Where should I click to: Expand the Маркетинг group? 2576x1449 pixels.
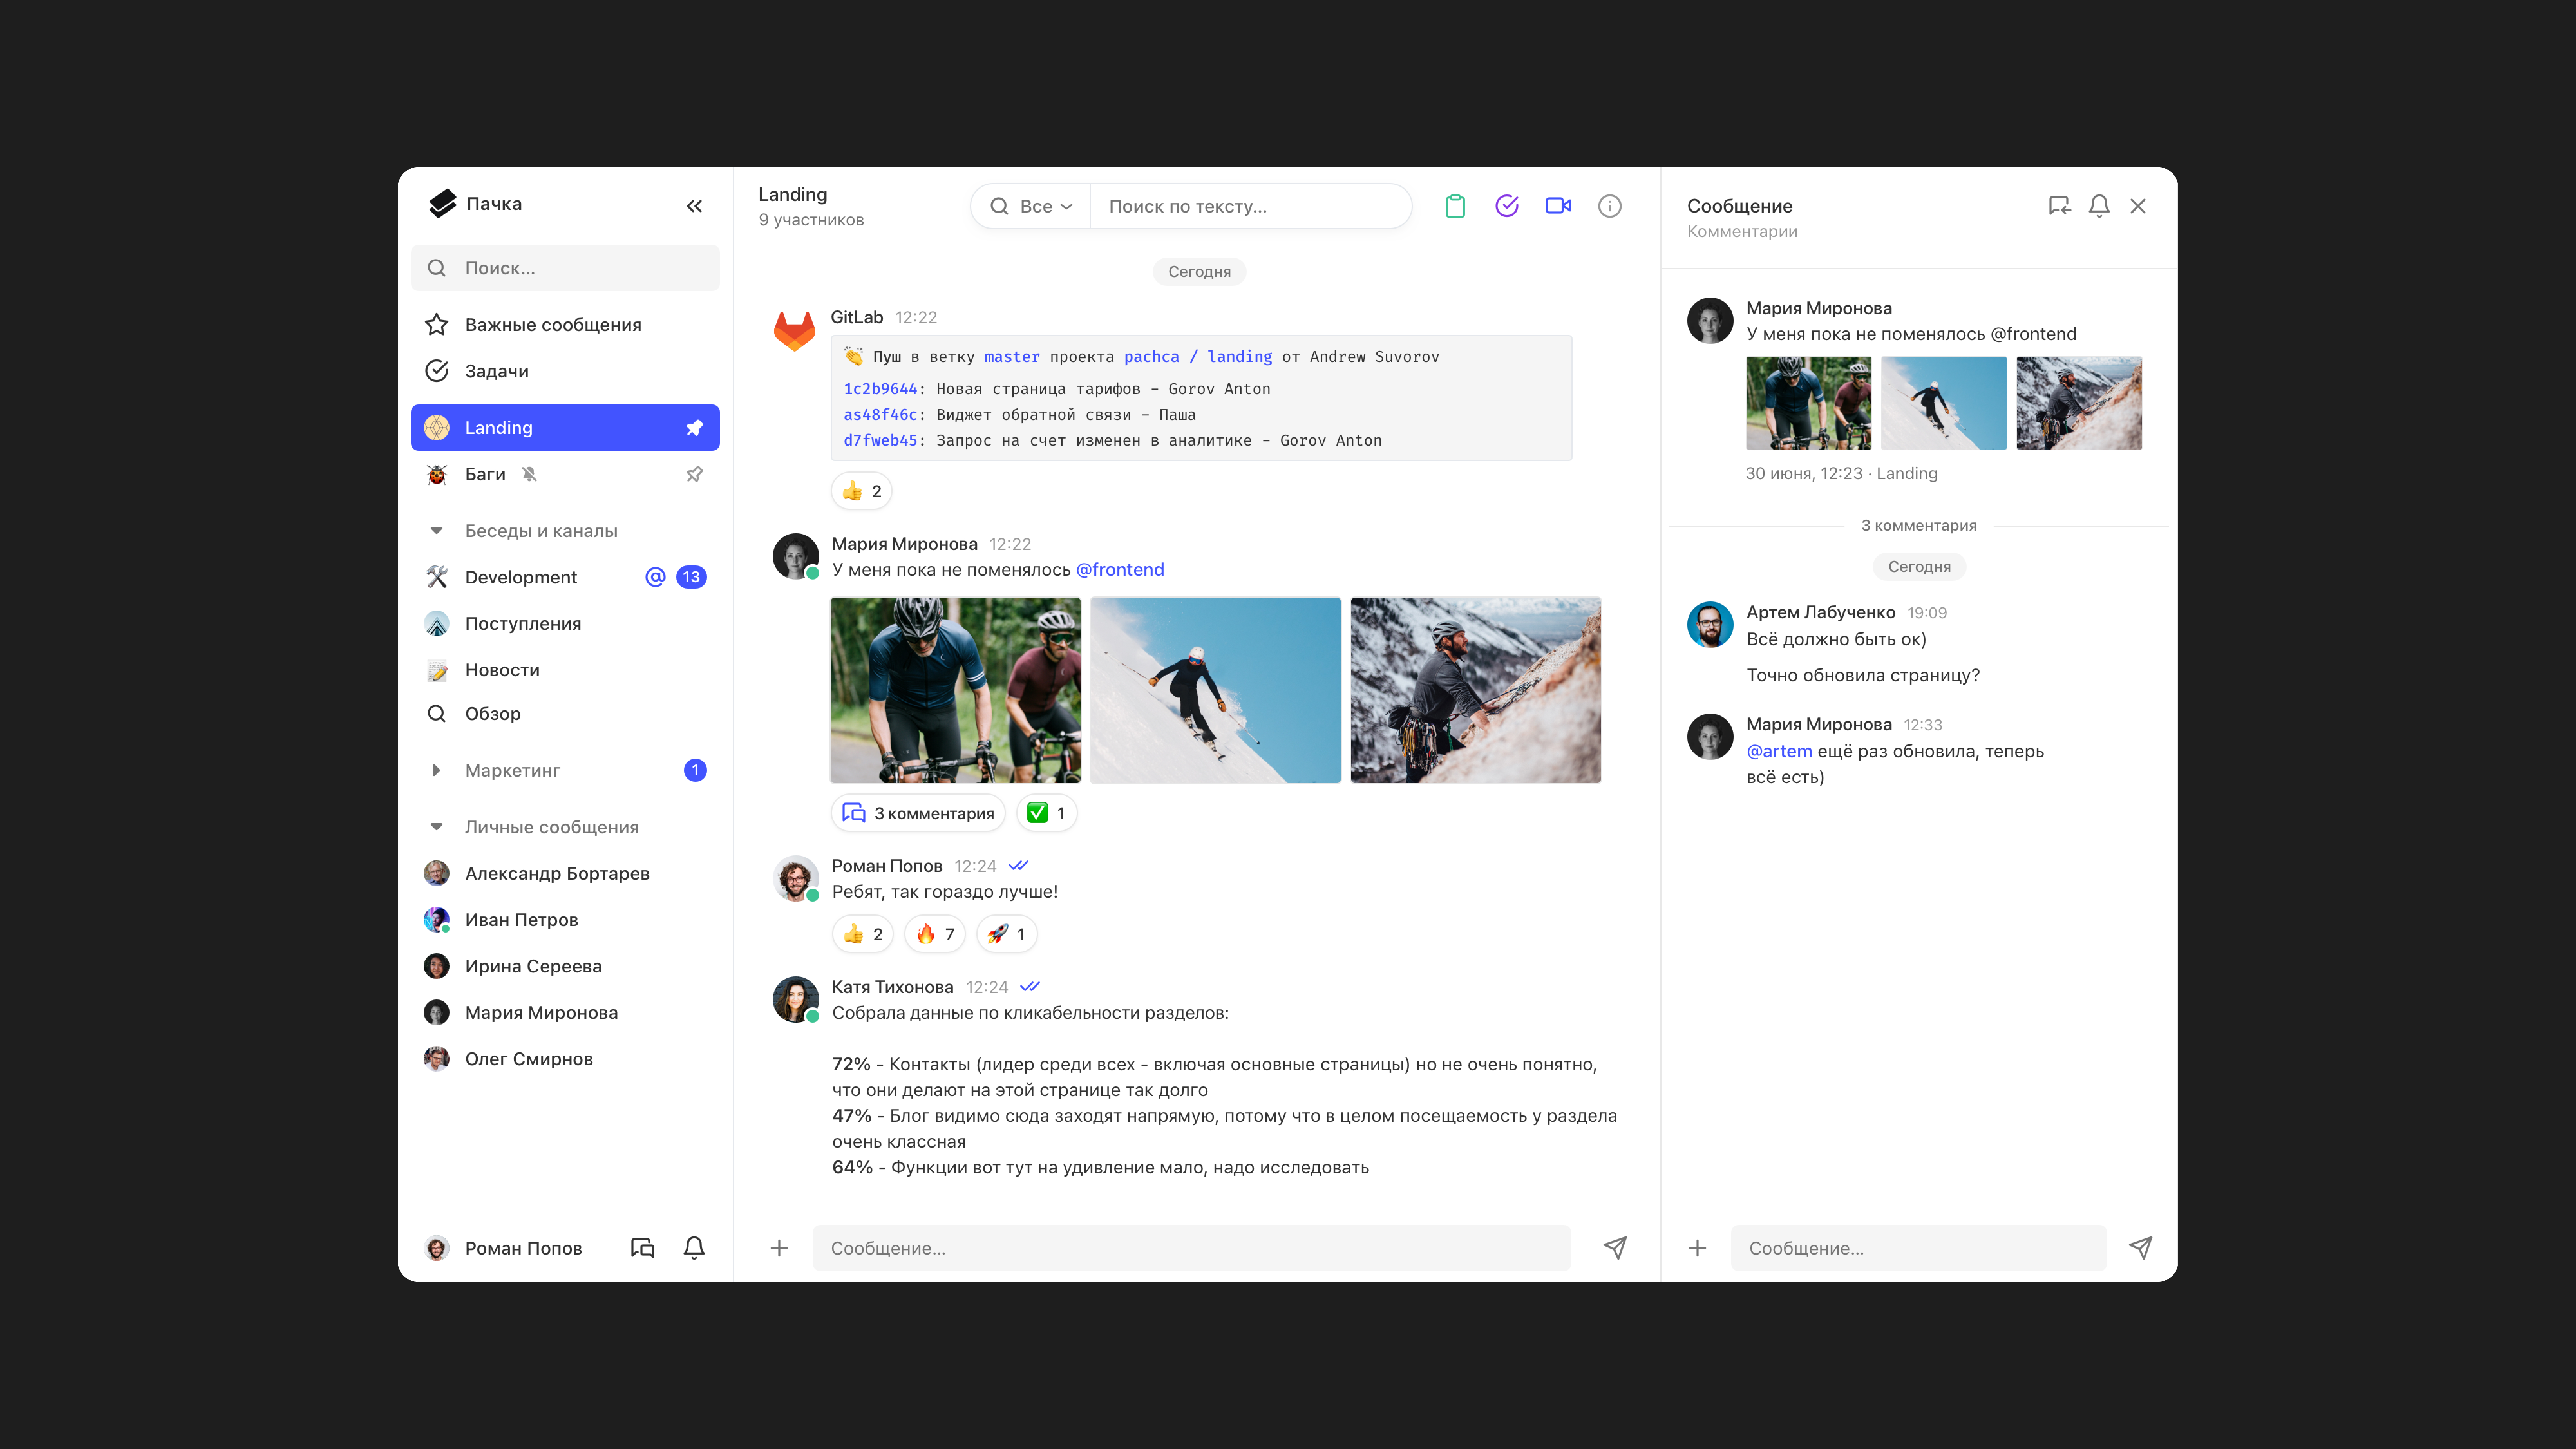click(436, 770)
